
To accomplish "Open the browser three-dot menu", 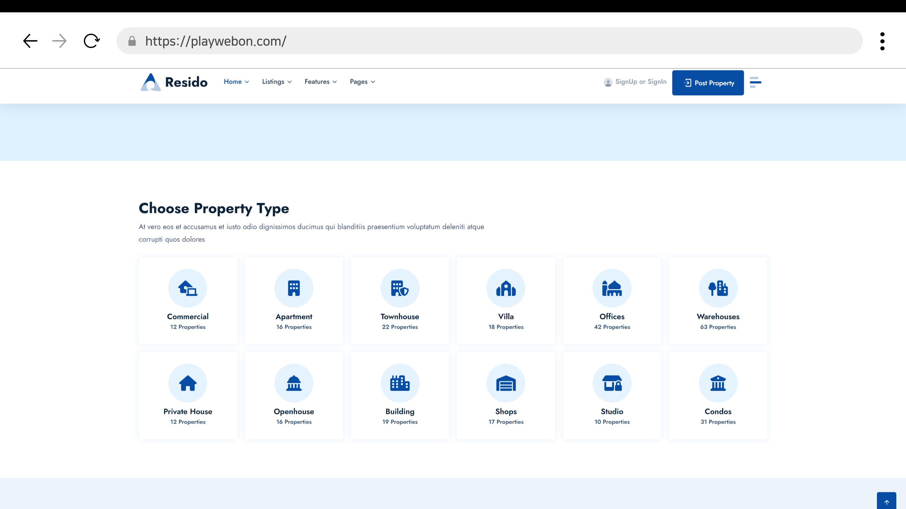I will (x=882, y=41).
